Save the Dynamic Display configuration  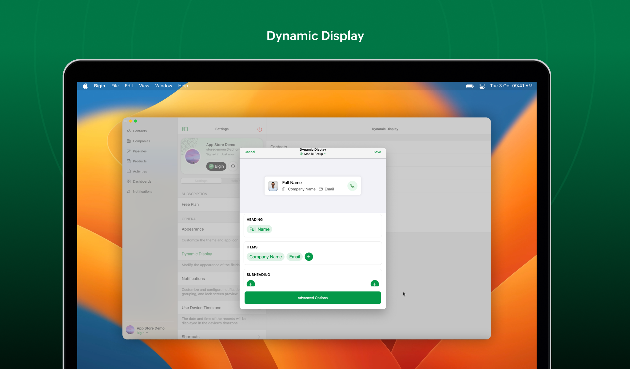(377, 152)
